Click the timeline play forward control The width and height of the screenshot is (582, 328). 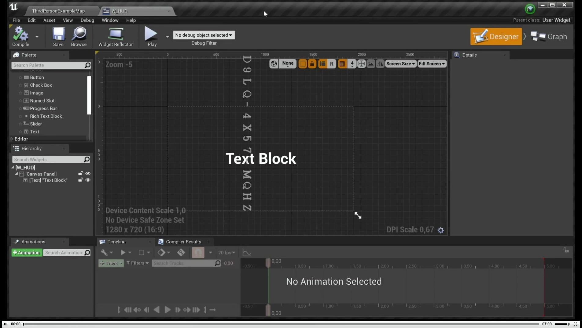pos(168,310)
